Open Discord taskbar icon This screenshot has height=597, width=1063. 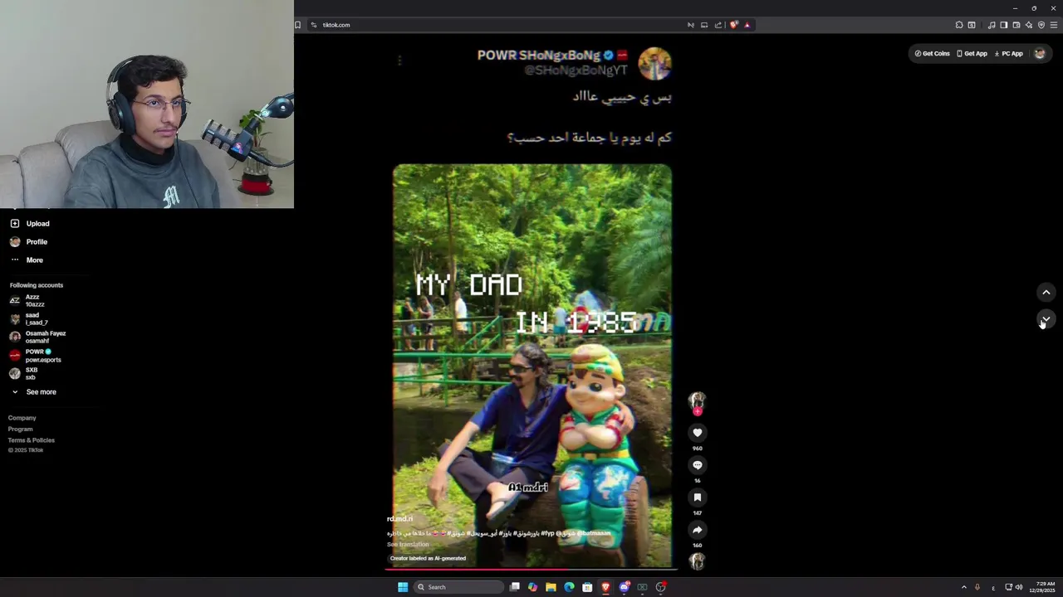[625, 587]
